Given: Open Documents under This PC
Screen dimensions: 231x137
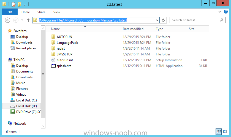Looking at the screenshot, I should (x=25, y=71).
